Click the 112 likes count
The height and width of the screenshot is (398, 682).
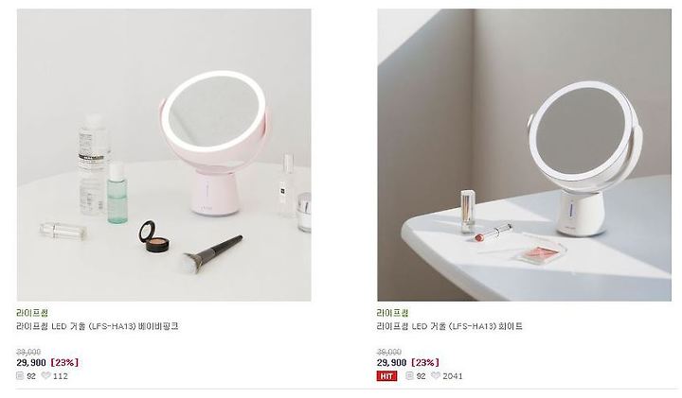click(x=61, y=376)
